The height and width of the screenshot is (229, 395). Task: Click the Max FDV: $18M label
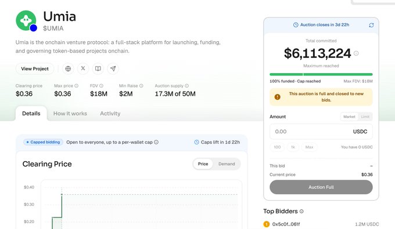tap(358, 81)
